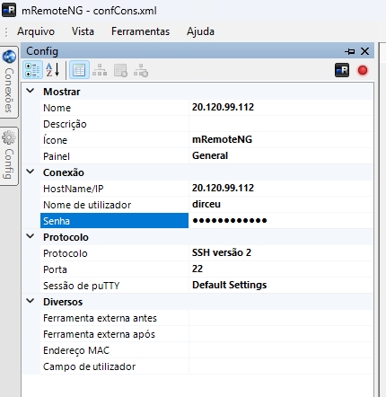The image size is (386, 397).
Task: Click the Ferramenta externa antes value field
Action: pos(281,318)
